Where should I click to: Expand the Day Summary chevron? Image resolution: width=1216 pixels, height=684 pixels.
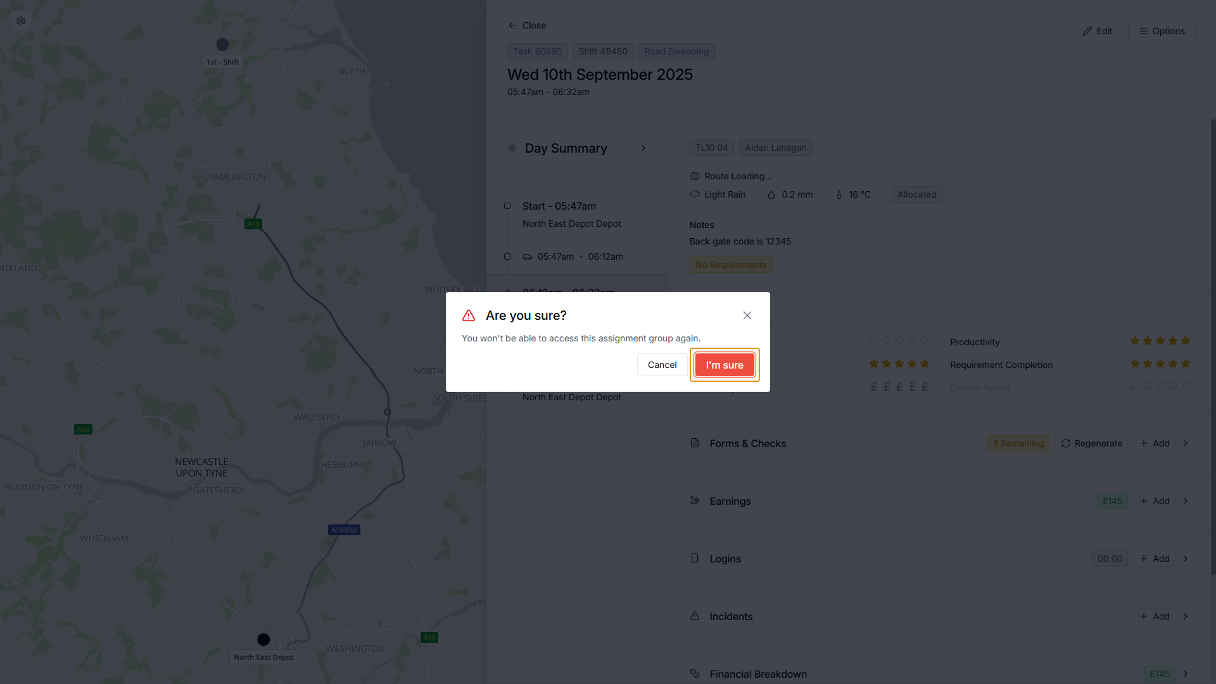643,148
